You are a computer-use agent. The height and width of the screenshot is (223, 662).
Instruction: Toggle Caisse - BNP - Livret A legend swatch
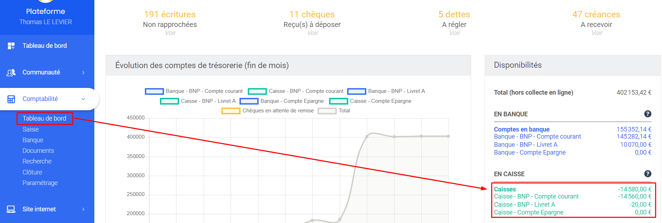click(170, 101)
